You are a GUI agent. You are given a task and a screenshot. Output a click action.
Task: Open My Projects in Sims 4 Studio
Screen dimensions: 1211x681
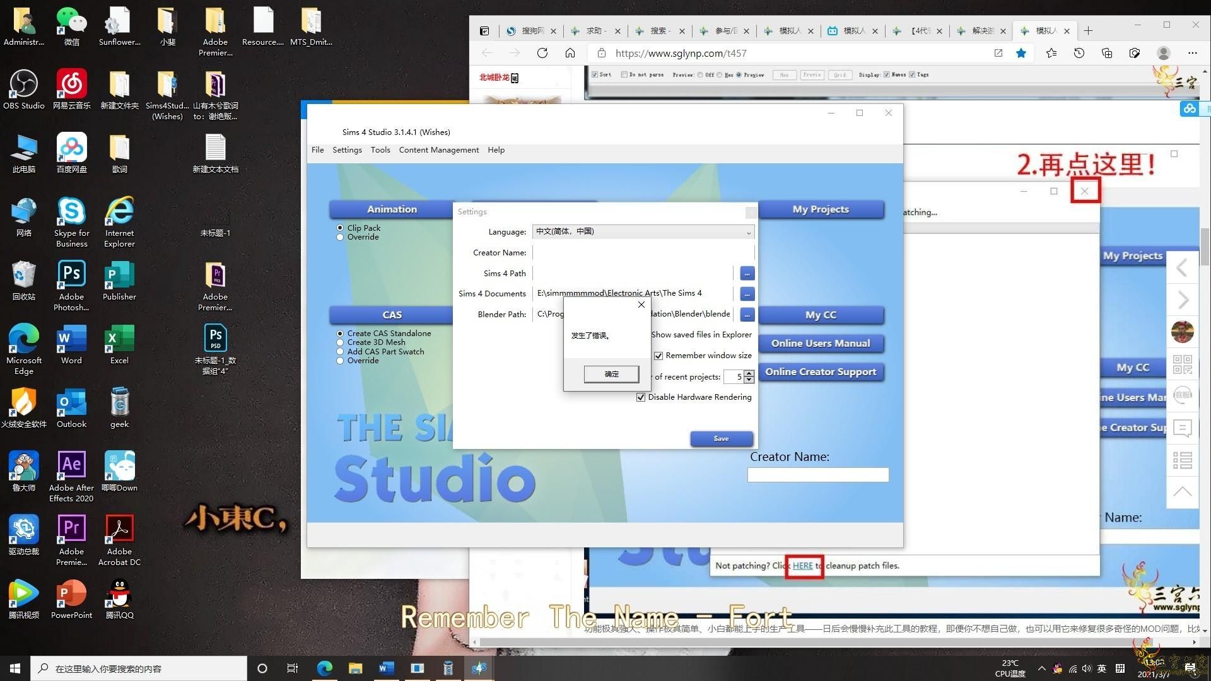[821, 209]
